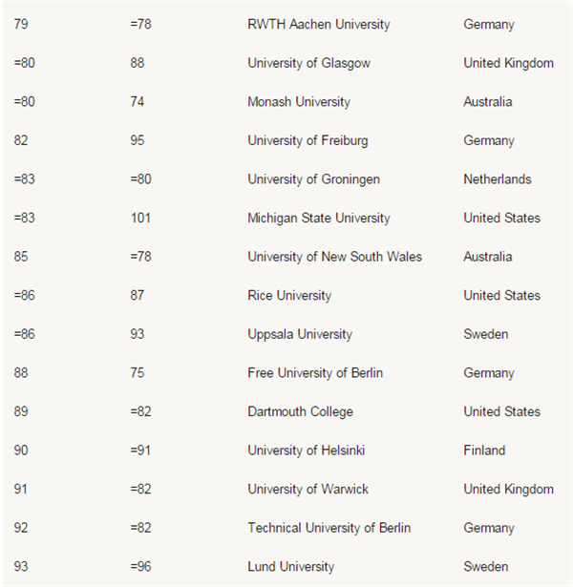The height and width of the screenshot is (587, 573).
Task: Click University of Freiburg name
Action: tap(308, 140)
